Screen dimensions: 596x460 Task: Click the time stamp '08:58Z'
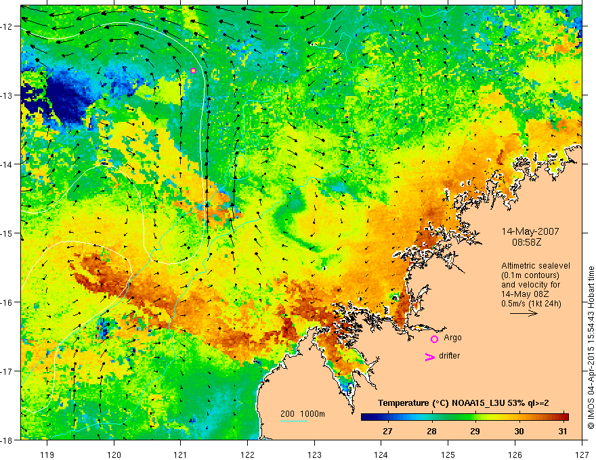coord(526,242)
